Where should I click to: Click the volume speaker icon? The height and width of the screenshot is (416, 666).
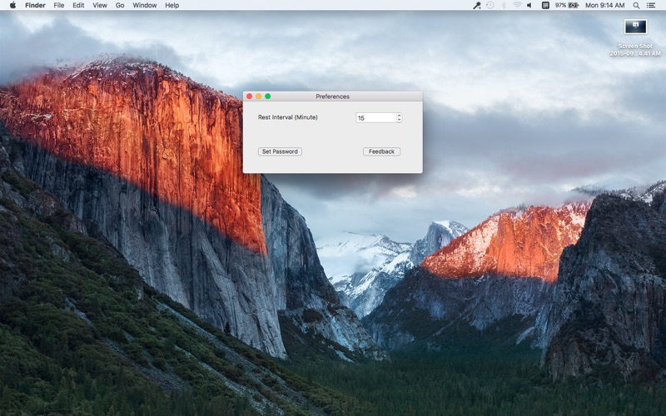tap(529, 5)
